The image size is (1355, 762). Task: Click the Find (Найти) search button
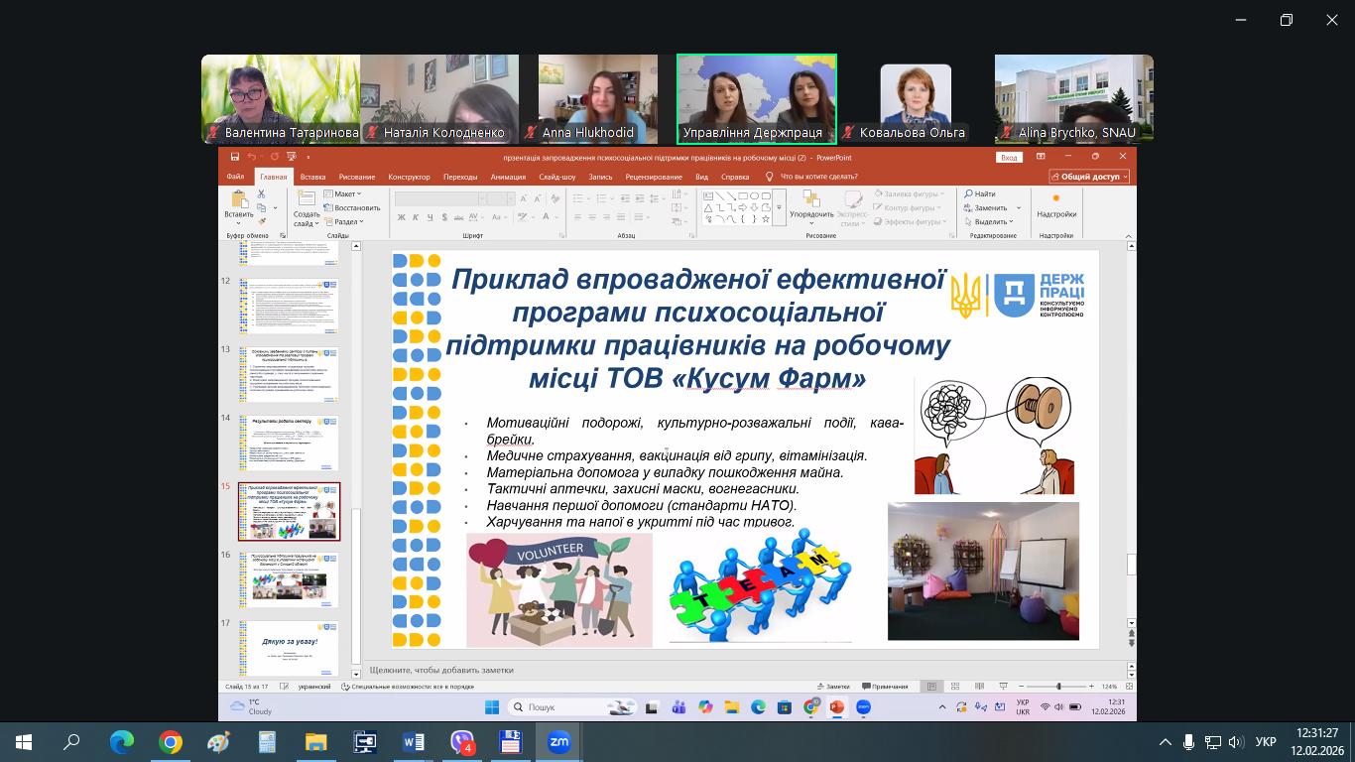(980, 194)
